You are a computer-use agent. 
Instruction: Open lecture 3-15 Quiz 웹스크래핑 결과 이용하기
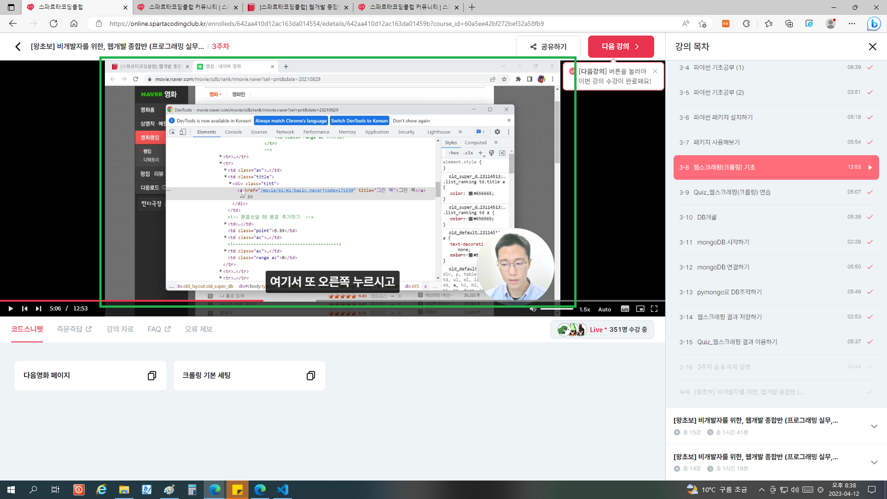(776, 342)
